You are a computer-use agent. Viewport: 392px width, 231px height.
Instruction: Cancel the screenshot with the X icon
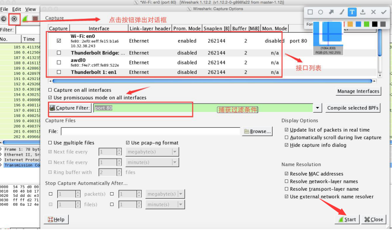pos(373,12)
